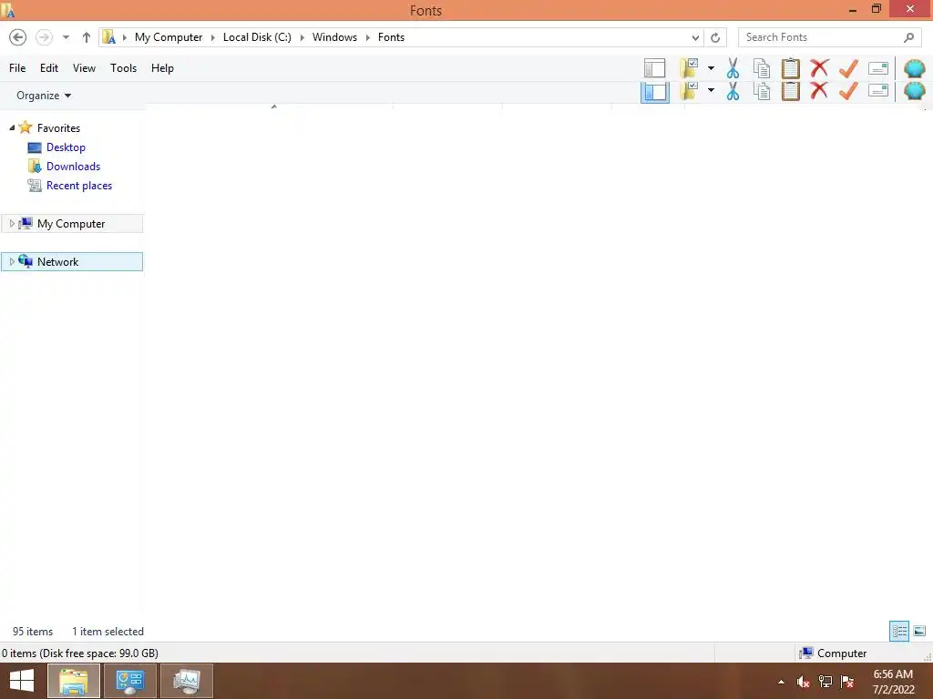Screen dimensions: 933x699
Task: Click the Paste clipboard icon in the menu bar row
Action: tap(790, 68)
